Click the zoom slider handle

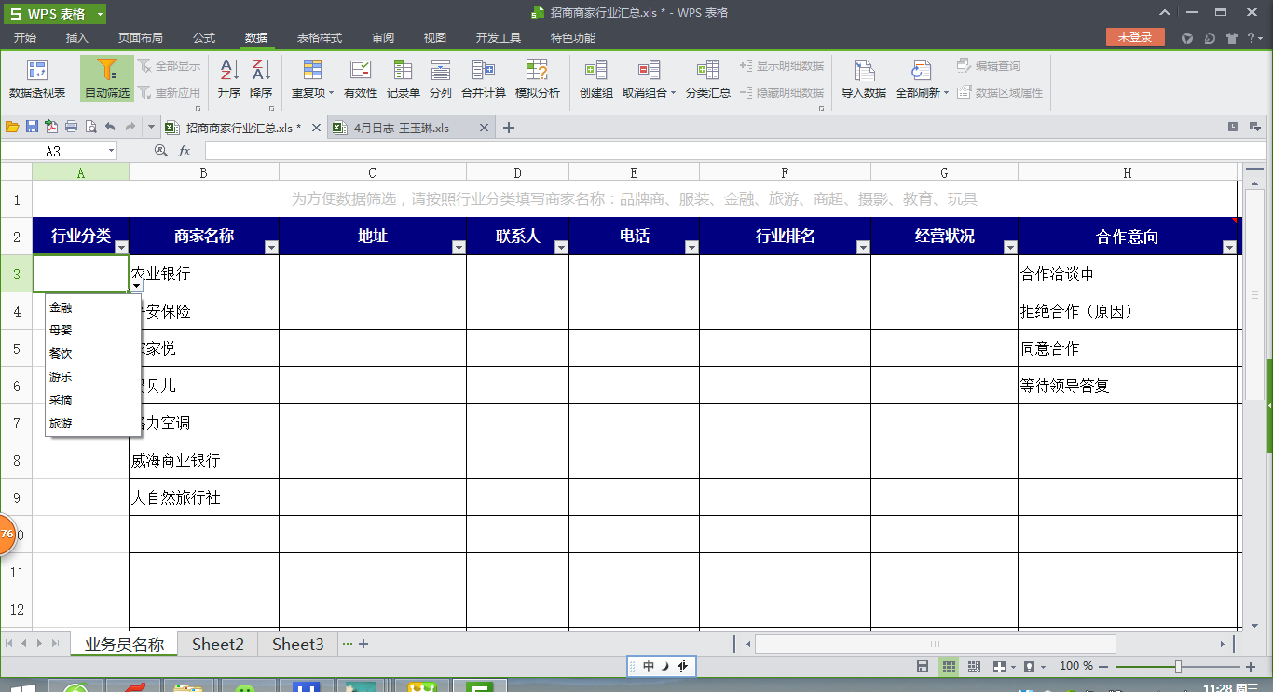1179,667
